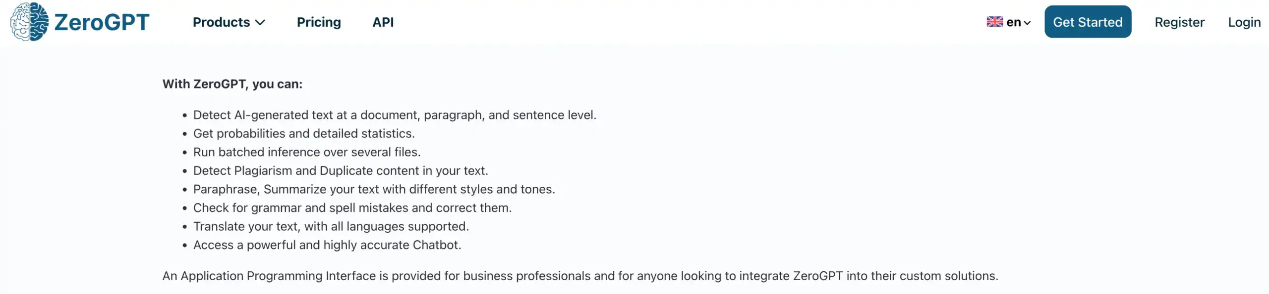Open the Register link
The width and height of the screenshot is (1269, 294).
pos(1179,22)
